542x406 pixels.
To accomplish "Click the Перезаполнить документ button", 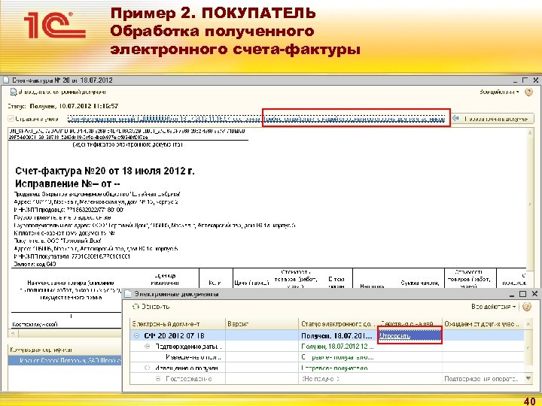I will [x=492, y=119].
